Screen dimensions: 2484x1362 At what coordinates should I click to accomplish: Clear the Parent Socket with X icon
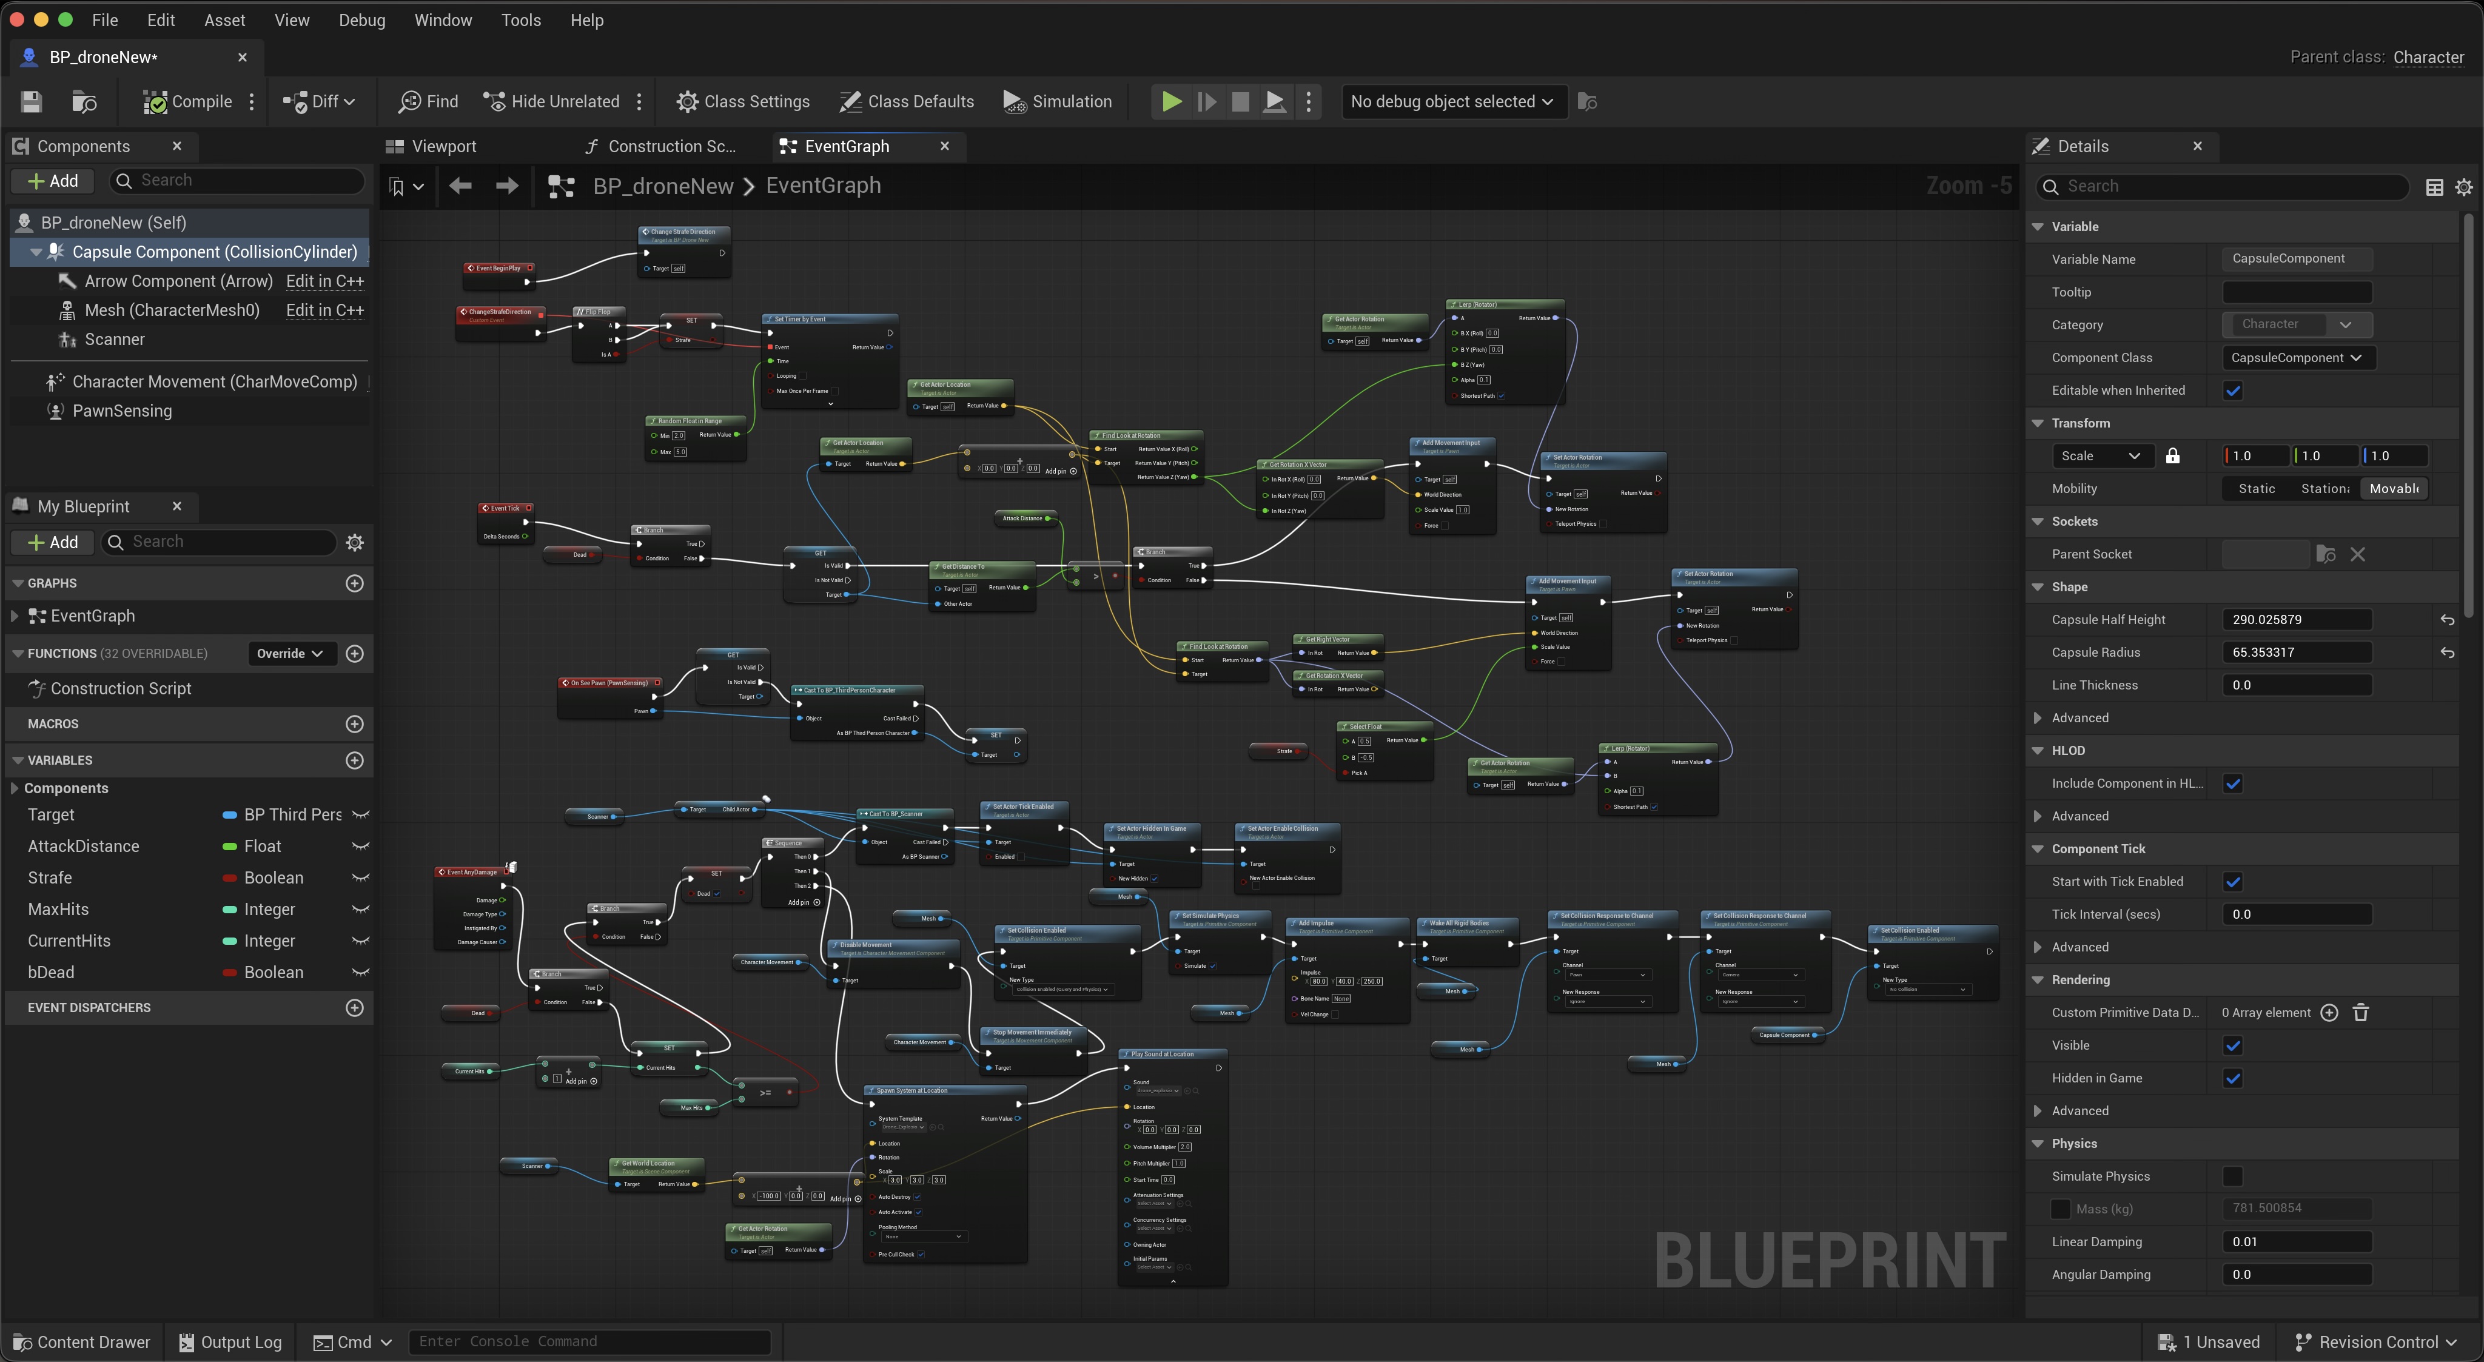(x=2358, y=554)
